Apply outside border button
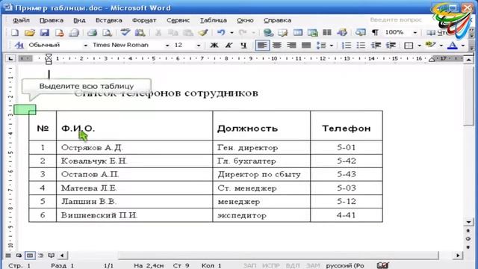This screenshot has height=269, width=478. point(409,45)
